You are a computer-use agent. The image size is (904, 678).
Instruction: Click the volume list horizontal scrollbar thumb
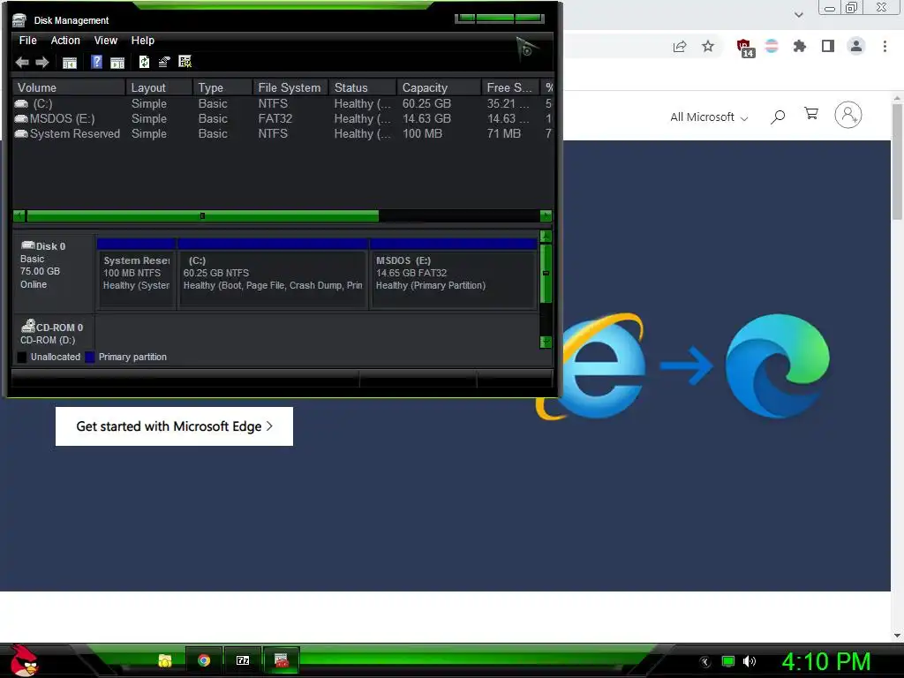click(202, 216)
